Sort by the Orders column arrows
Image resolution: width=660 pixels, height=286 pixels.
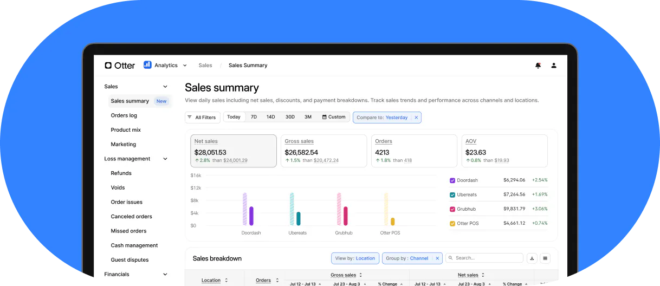click(277, 280)
